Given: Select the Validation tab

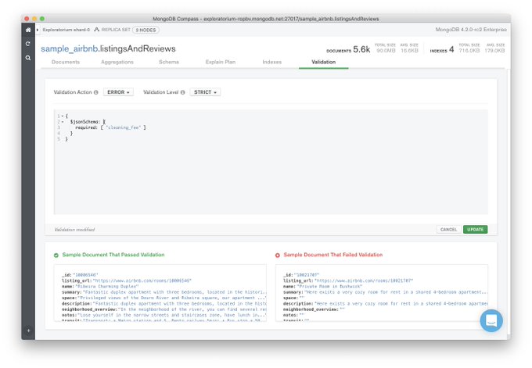Looking at the screenshot, I should [324, 62].
